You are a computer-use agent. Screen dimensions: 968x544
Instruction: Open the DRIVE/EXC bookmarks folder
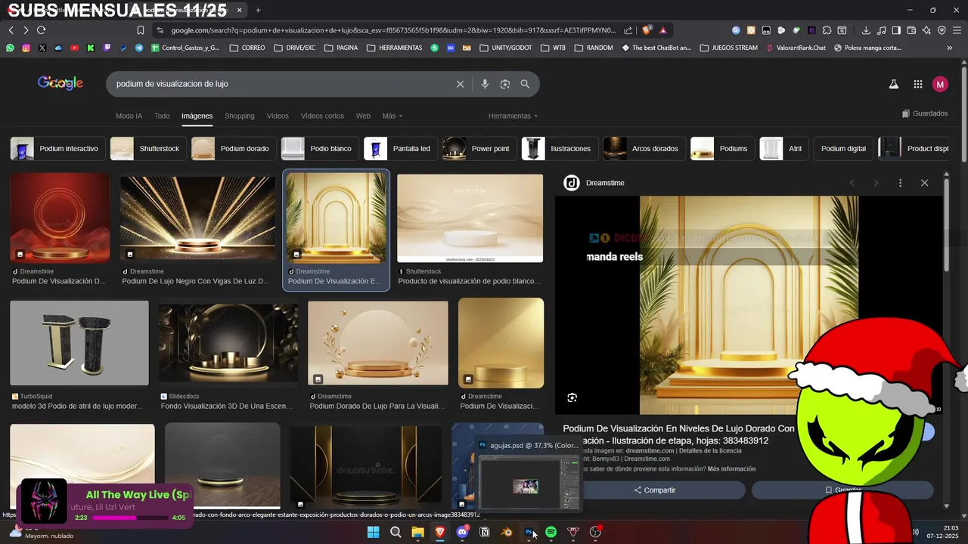[x=294, y=48]
